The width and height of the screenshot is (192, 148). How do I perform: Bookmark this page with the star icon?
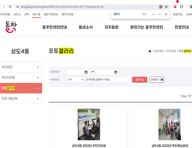click(166, 7)
